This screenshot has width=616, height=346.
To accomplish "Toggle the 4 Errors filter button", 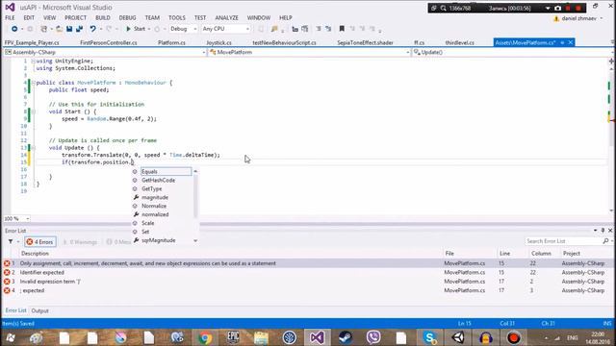I will point(40,241).
